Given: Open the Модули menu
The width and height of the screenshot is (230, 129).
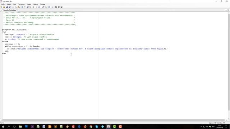Looking at the screenshot, I should point(36,4).
